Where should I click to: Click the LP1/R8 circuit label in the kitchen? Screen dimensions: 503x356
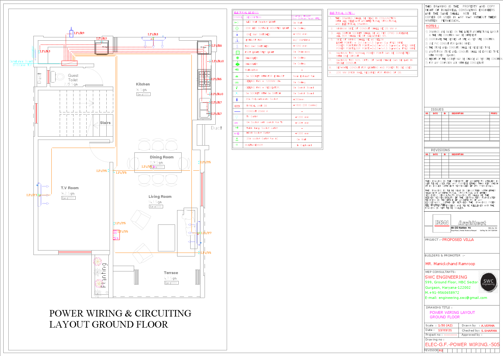[153, 34]
